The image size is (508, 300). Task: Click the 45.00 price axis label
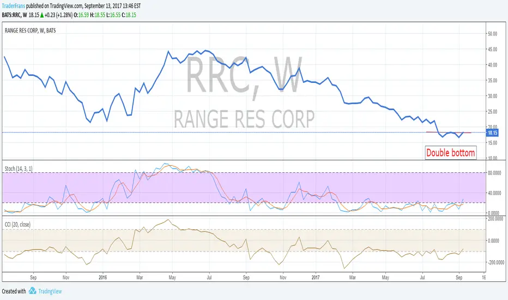492,49
